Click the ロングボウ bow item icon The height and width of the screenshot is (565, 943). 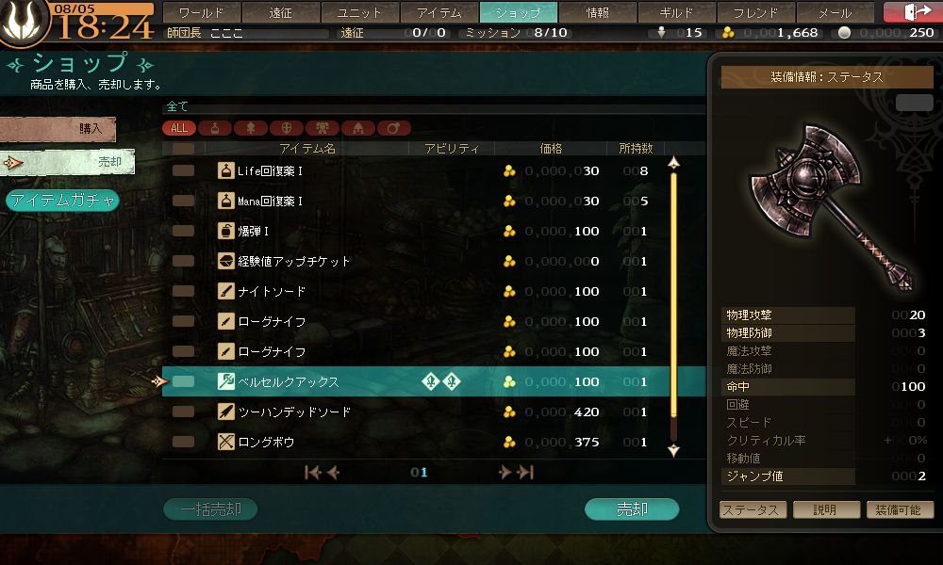225,442
